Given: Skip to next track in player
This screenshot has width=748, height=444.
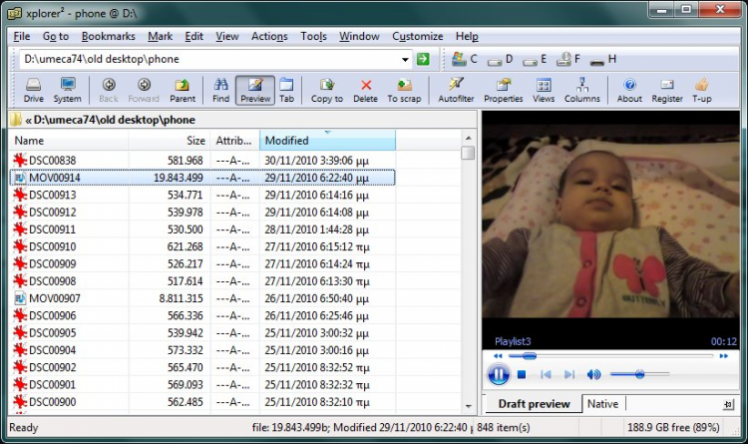Looking at the screenshot, I should (569, 375).
